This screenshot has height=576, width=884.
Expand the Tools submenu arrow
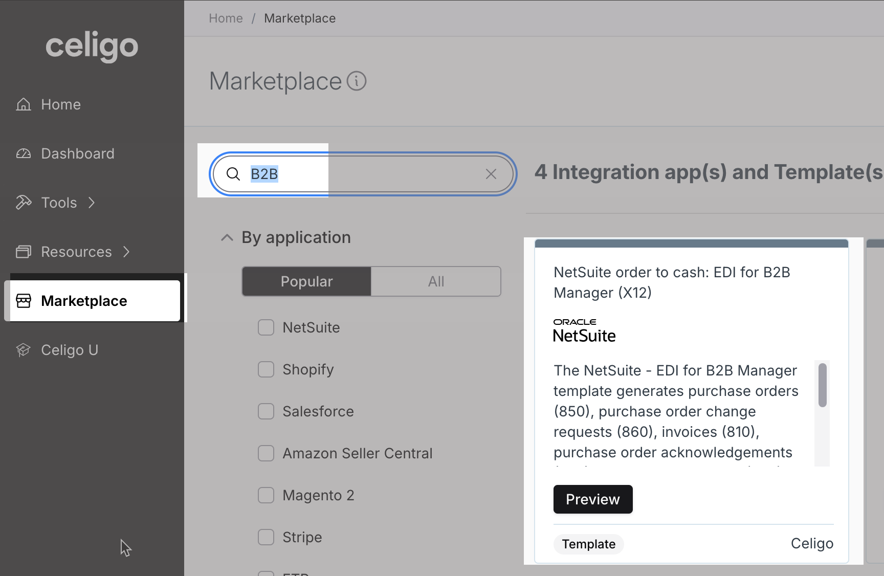pyautogui.click(x=92, y=203)
